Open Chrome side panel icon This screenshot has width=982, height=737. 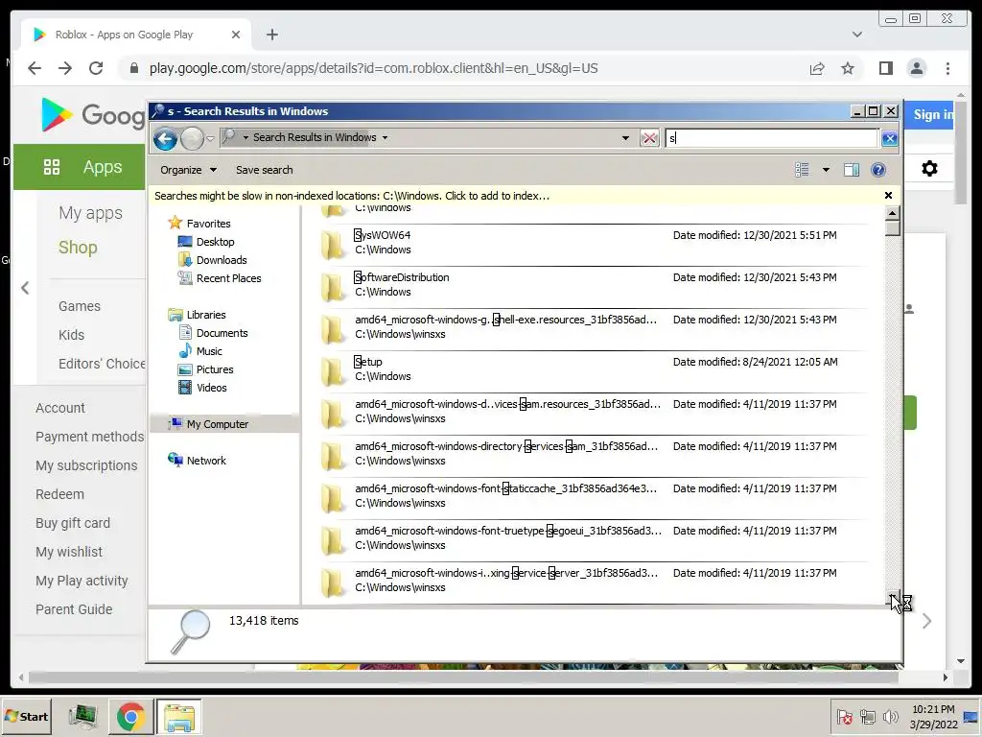pos(885,68)
